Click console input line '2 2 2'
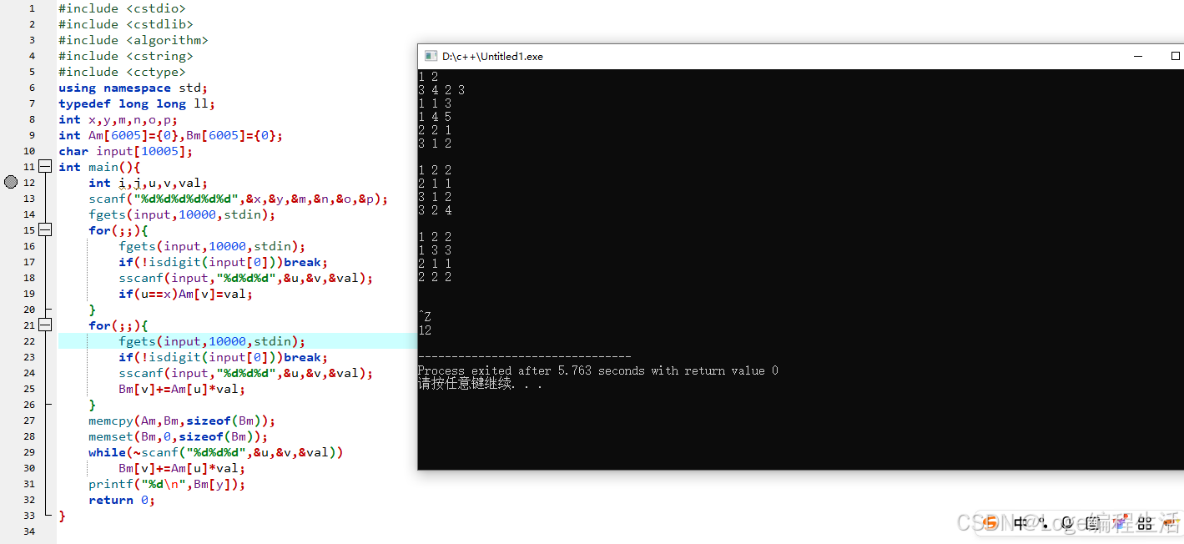Image resolution: width=1184 pixels, height=544 pixels. coord(435,277)
